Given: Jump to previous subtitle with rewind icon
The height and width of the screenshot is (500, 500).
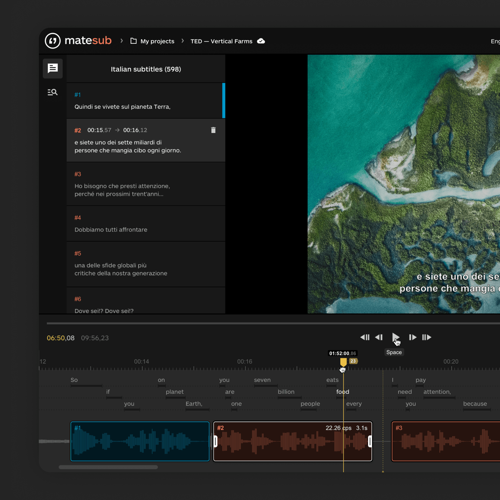Looking at the screenshot, I should (x=365, y=337).
